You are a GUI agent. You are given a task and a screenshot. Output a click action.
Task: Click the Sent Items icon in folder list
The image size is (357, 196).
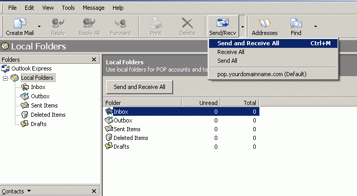109,129
